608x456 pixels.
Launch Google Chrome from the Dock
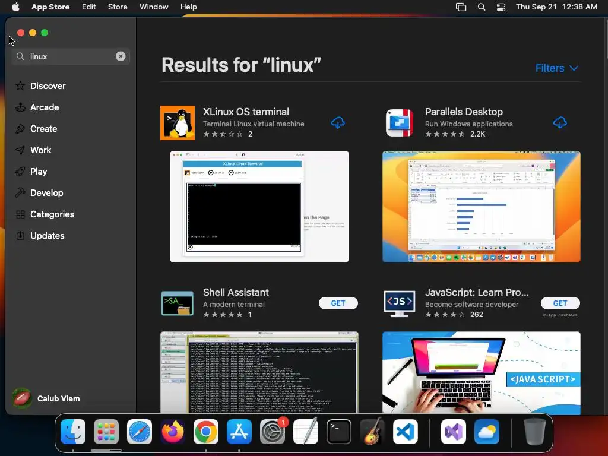206,432
